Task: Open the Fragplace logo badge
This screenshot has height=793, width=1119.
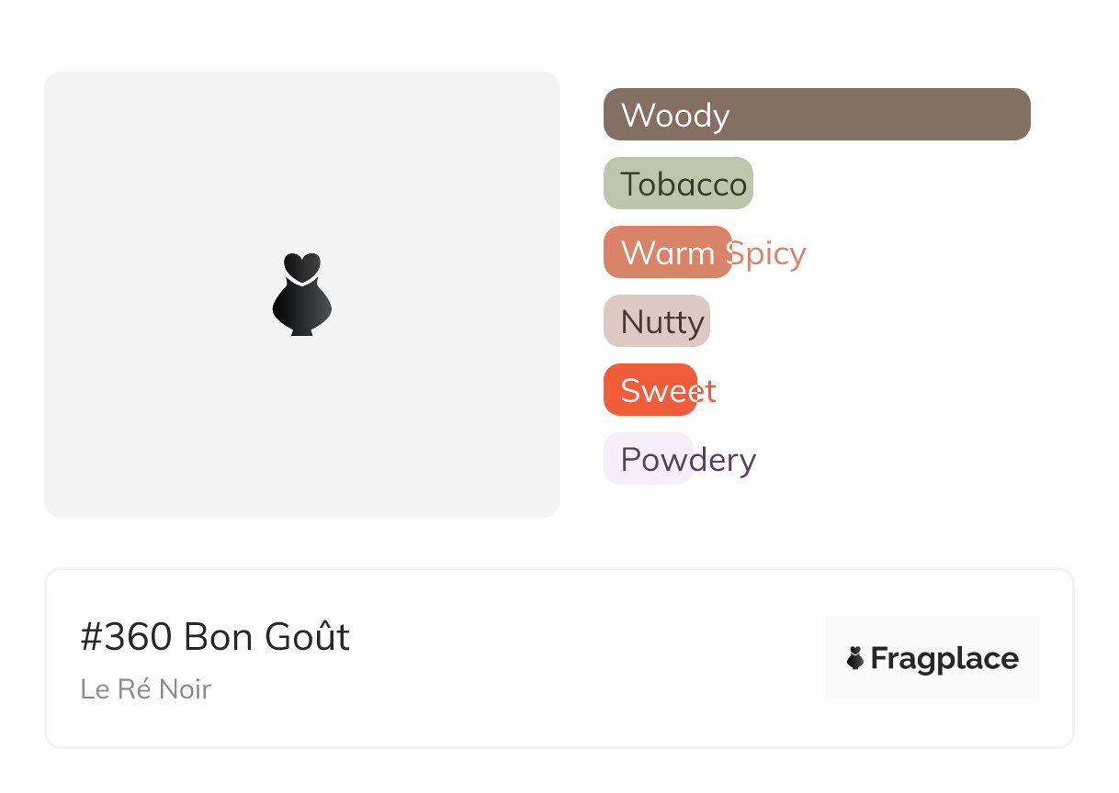Action: (x=932, y=658)
